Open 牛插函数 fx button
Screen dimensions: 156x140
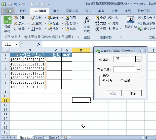(87, 24)
